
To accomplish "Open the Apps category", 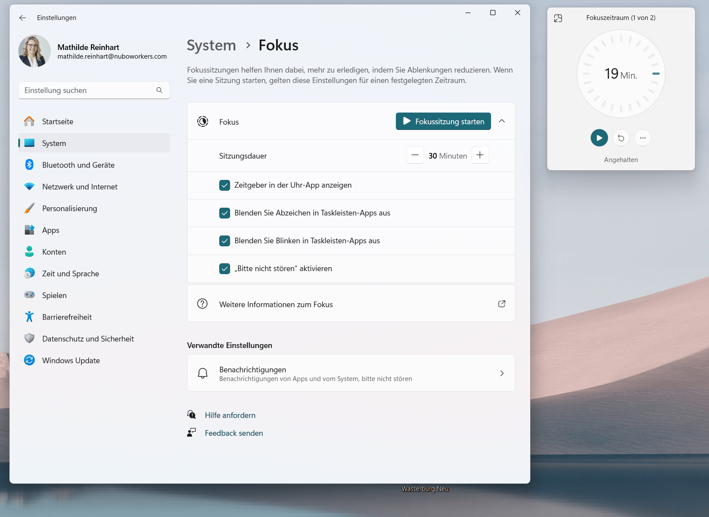I will [50, 230].
